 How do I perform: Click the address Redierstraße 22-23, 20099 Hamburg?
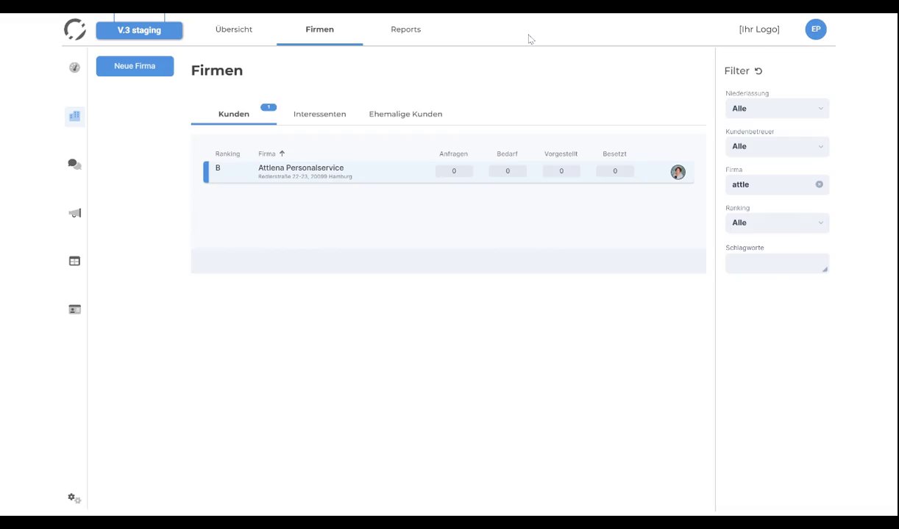tap(305, 177)
